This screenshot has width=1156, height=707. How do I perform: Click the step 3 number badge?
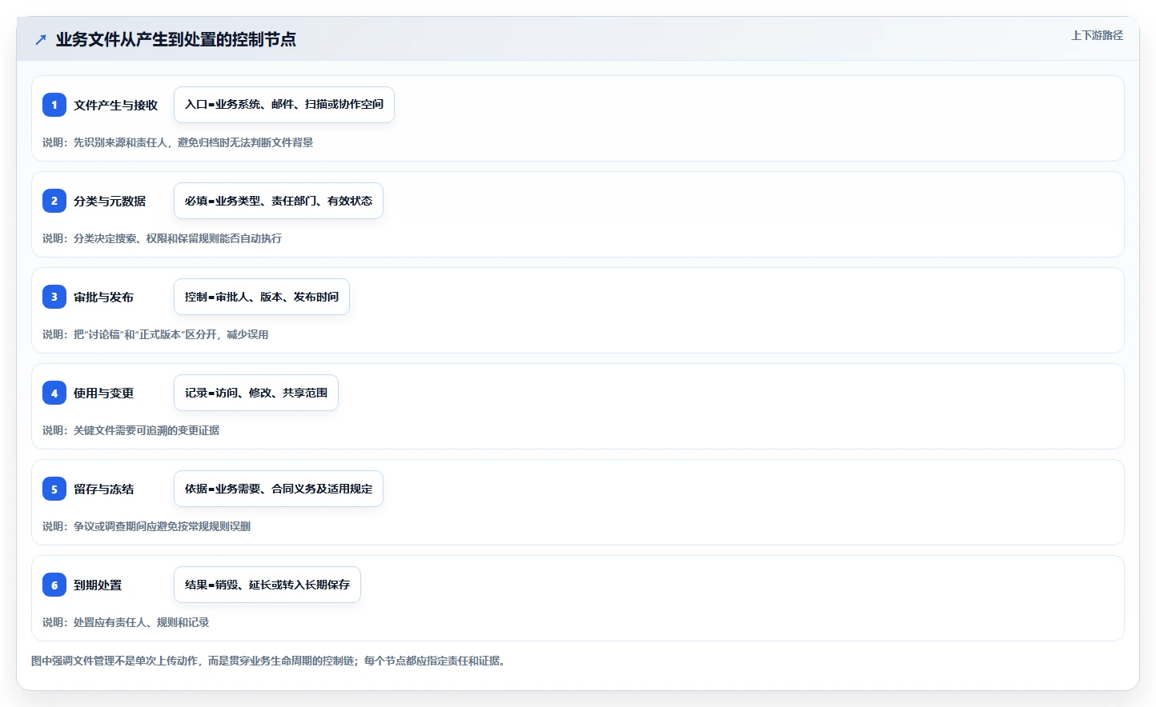tap(54, 297)
